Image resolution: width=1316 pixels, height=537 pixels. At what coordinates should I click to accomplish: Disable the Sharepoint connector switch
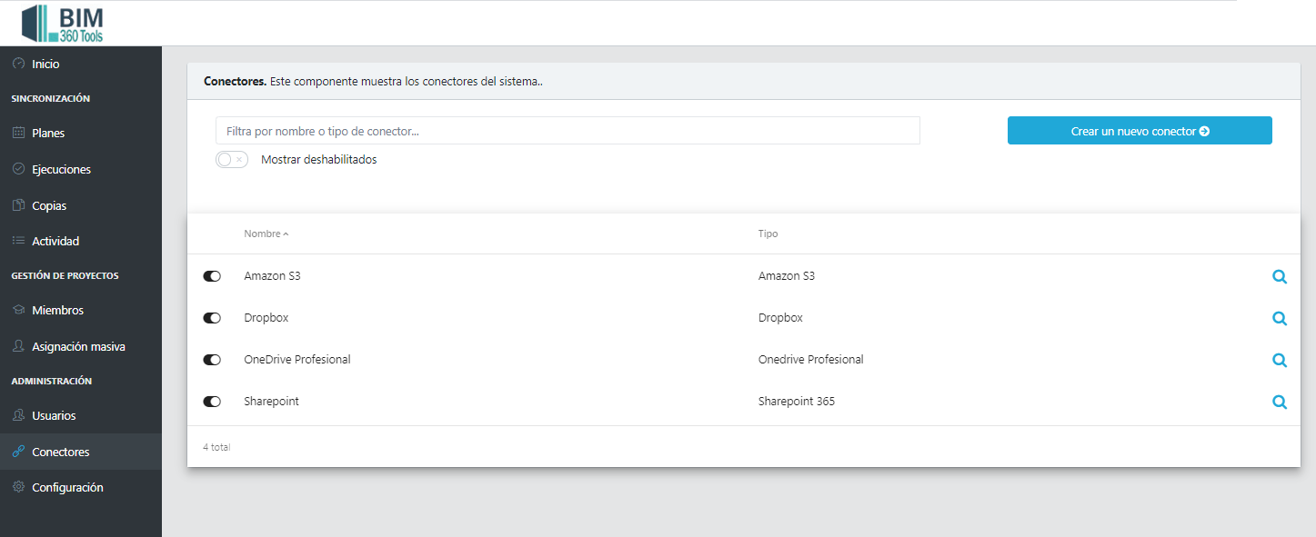212,402
